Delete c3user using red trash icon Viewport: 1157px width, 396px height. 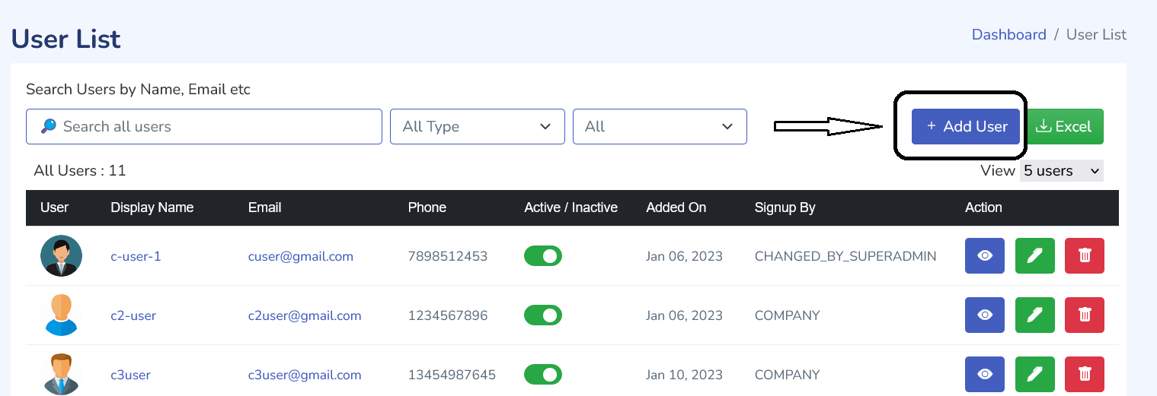tap(1085, 375)
